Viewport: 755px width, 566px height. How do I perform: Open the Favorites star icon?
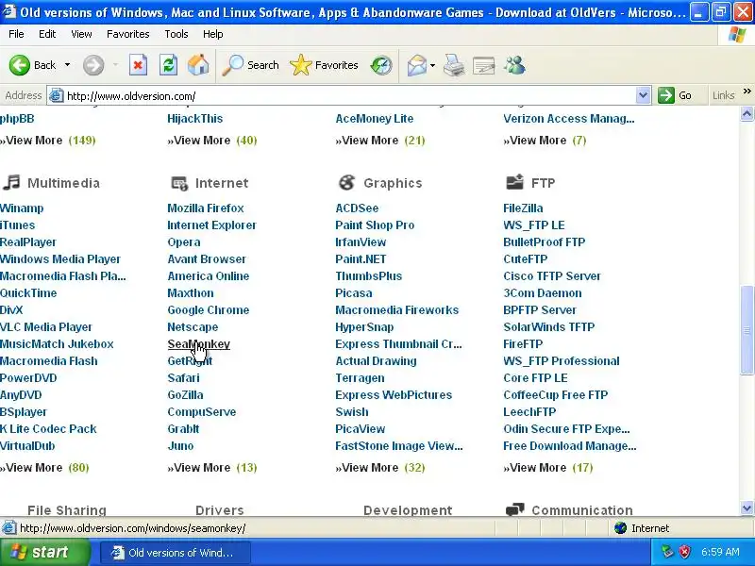301,65
